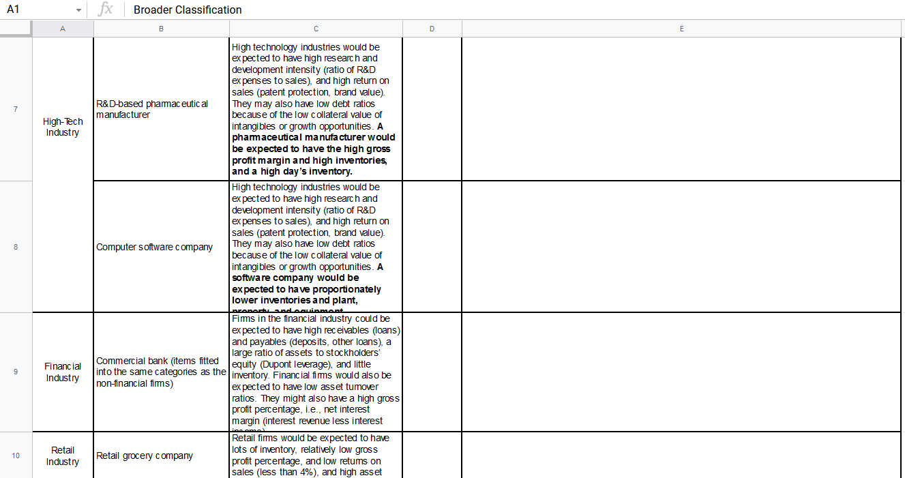Viewport: 905px width, 478px height.
Task: Select the Computer software company cell
Action: point(161,247)
